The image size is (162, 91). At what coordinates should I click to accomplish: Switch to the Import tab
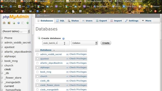tap(116, 21)
